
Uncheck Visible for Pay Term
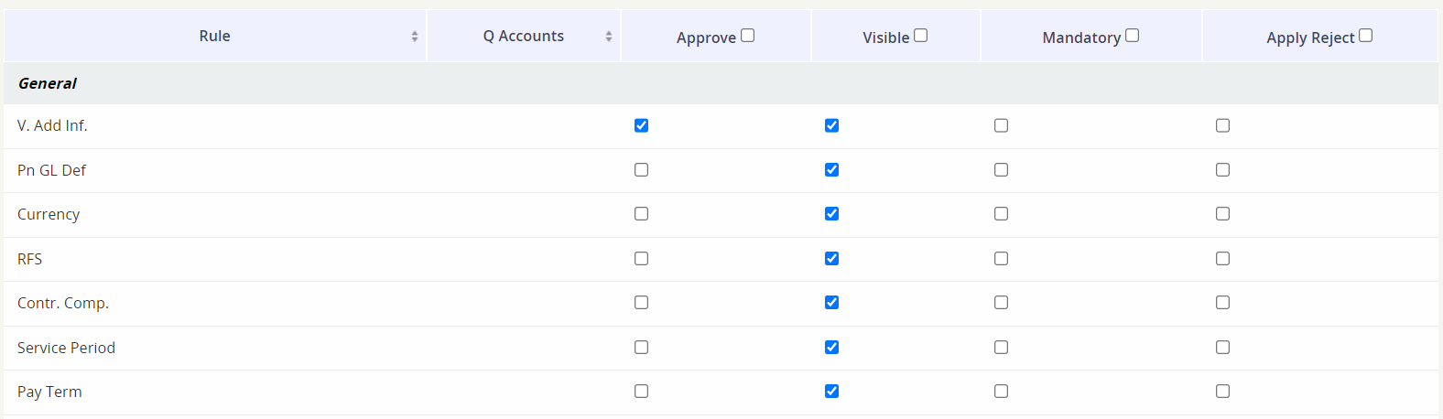coord(831,392)
